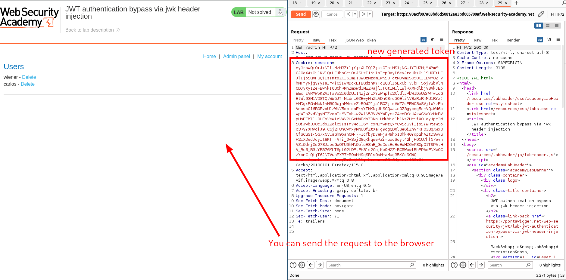Image resolution: width=566 pixels, height=280 pixels.
Task: Click '3,271 bytes' status text
Action: [546, 275]
